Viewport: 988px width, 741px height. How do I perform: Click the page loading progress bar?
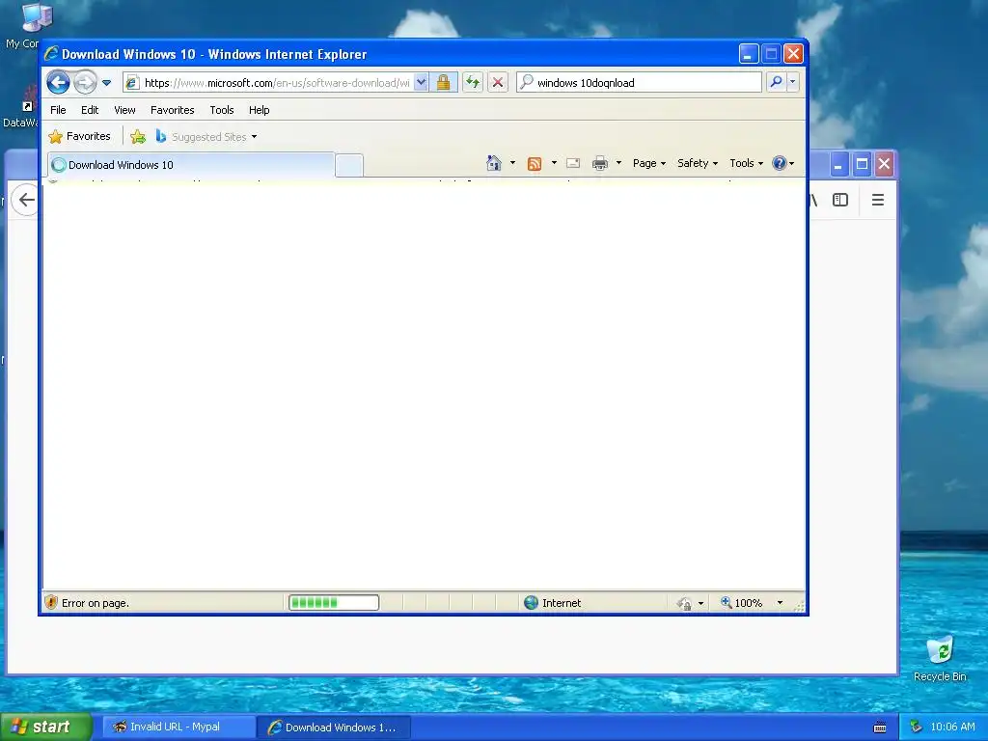pyautogui.click(x=334, y=603)
